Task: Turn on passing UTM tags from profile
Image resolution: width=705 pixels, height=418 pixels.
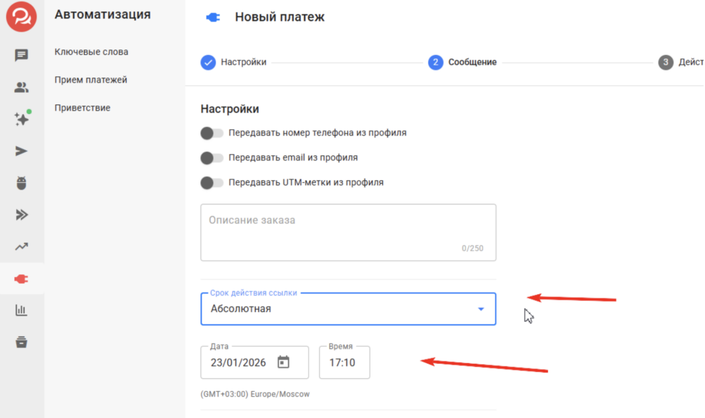Action: [211, 182]
